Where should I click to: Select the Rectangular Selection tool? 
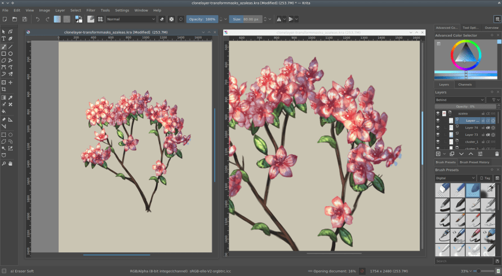point(3,135)
